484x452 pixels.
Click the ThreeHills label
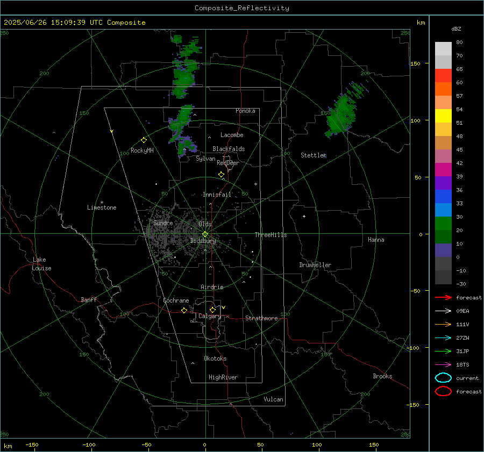[x=271, y=235]
